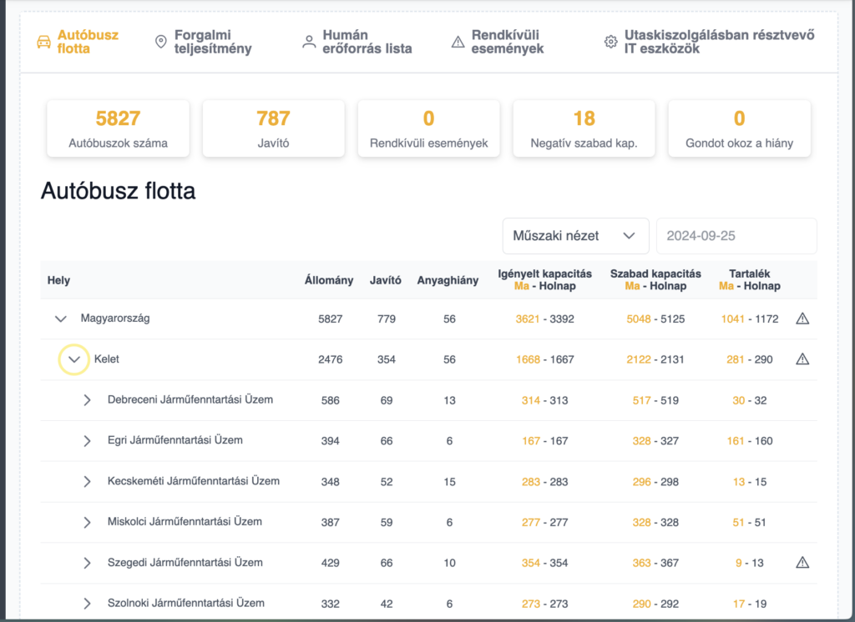
Task: Click Szegedi Tartalék value 9 - 13
Action: (x=750, y=563)
